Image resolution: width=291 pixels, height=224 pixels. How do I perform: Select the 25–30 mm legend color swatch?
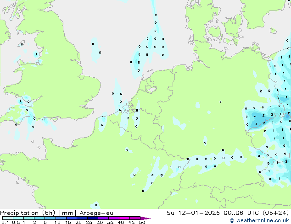click(x=93, y=218)
